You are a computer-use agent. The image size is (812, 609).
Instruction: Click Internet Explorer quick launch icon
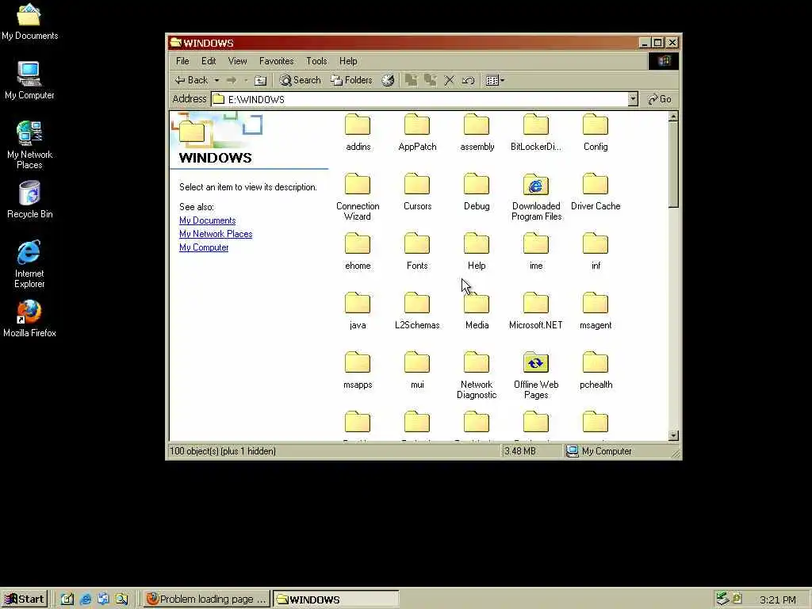point(86,599)
